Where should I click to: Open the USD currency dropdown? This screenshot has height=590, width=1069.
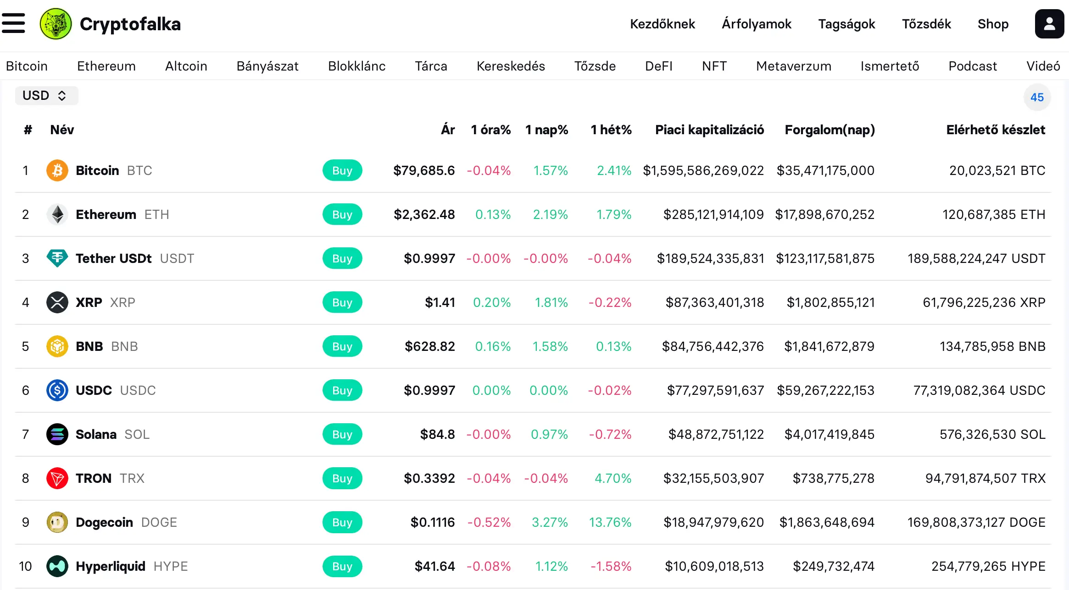pos(46,96)
